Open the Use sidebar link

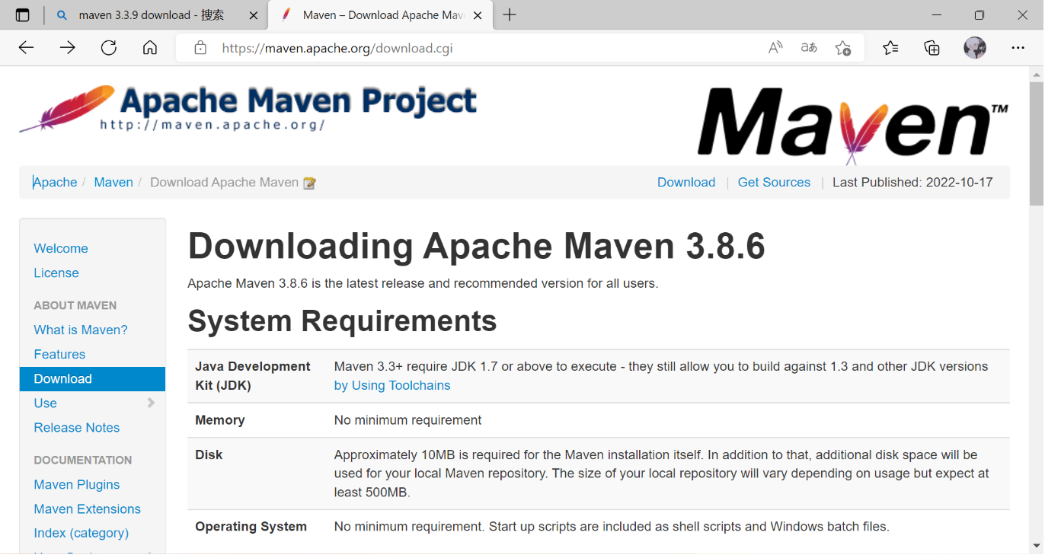pyautogui.click(x=46, y=403)
